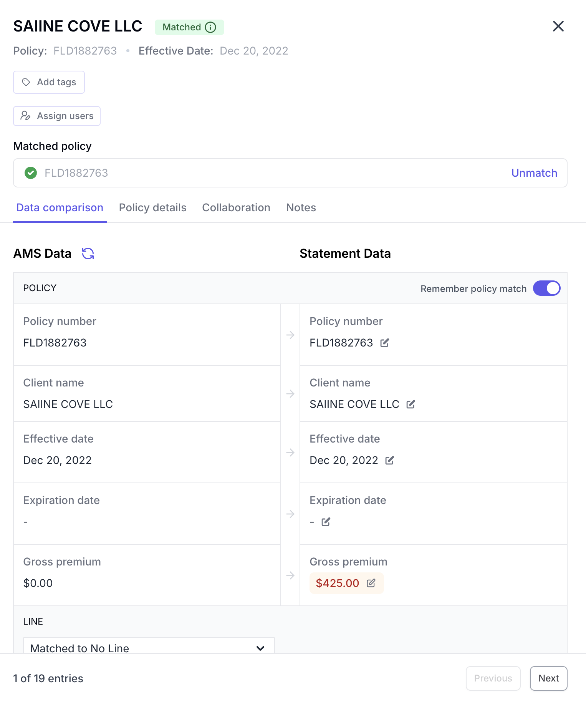Click the Add tags button

[x=49, y=82]
